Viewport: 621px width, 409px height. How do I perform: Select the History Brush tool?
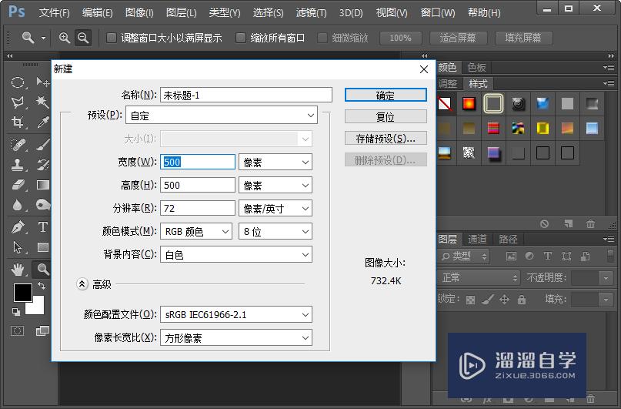pyautogui.click(x=42, y=165)
